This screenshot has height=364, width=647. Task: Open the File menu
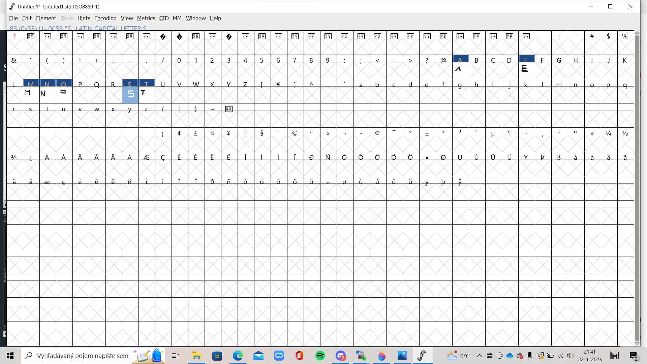click(x=13, y=18)
